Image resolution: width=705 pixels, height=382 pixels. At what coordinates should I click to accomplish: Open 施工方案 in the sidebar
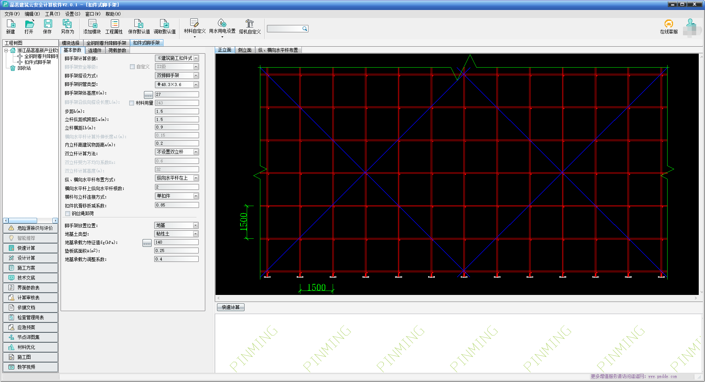click(30, 268)
